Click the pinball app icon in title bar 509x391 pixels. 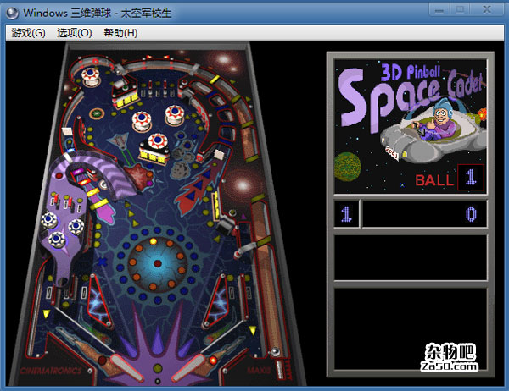point(13,13)
